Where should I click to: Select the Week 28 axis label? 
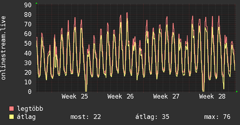coord(212,97)
